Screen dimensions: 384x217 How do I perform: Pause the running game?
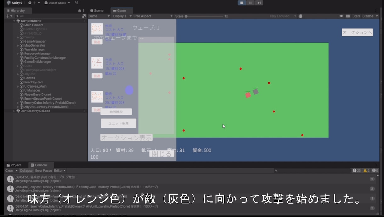pos(251,3)
